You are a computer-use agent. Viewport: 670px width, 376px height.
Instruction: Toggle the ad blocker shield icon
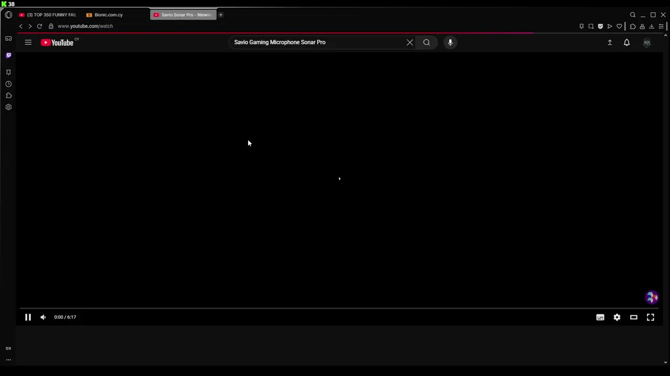600,26
